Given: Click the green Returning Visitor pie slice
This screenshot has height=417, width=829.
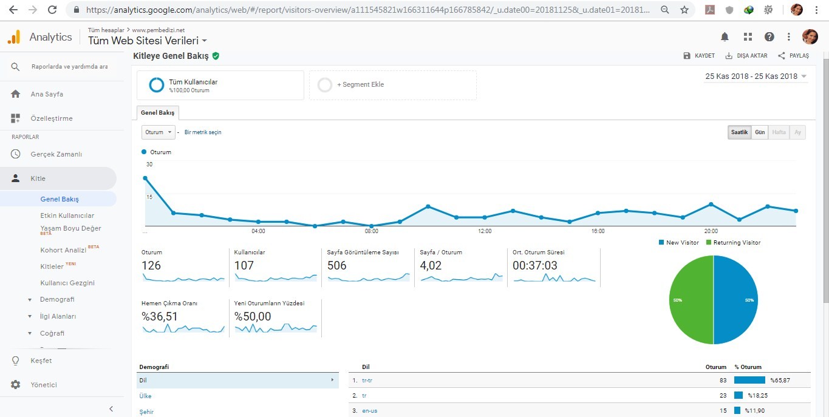Looking at the screenshot, I should (691, 300).
